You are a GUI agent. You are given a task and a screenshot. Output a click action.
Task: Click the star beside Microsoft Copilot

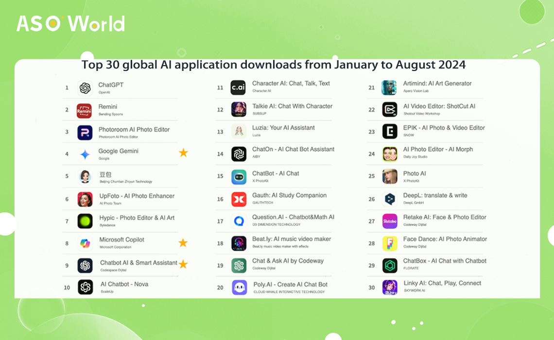pos(183,242)
